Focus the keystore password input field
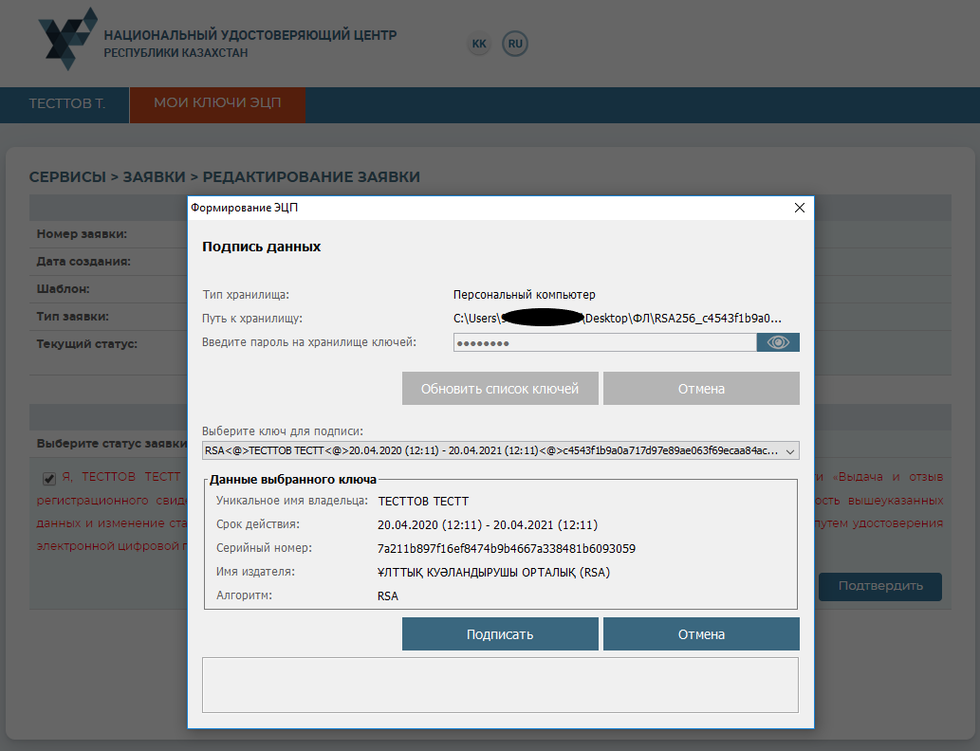 click(603, 342)
